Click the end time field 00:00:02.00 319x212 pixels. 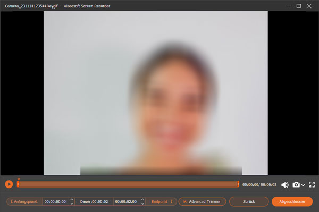pyautogui.click(x=126, y=201)
